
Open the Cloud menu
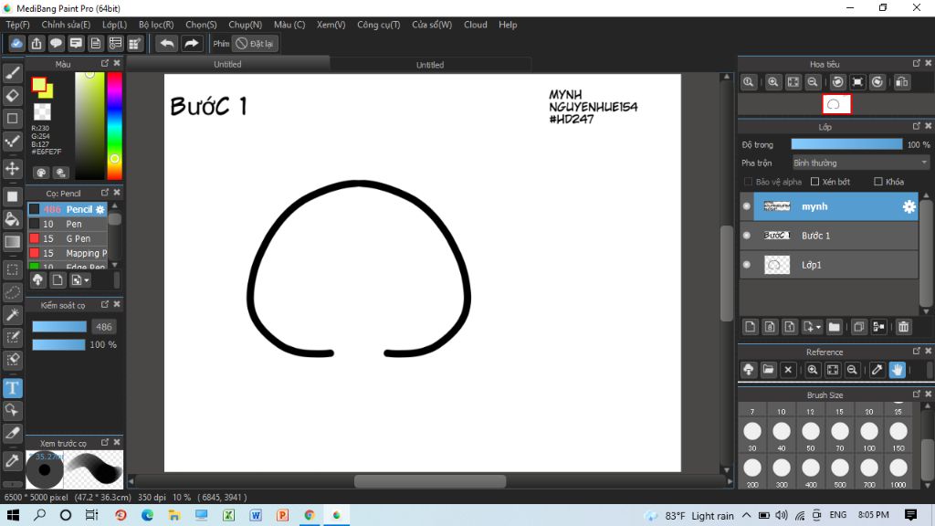(x=475, y=25)
